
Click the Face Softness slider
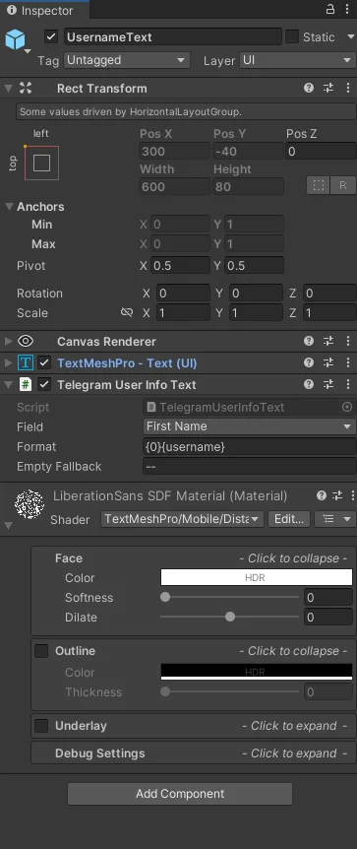pos(229,597)
